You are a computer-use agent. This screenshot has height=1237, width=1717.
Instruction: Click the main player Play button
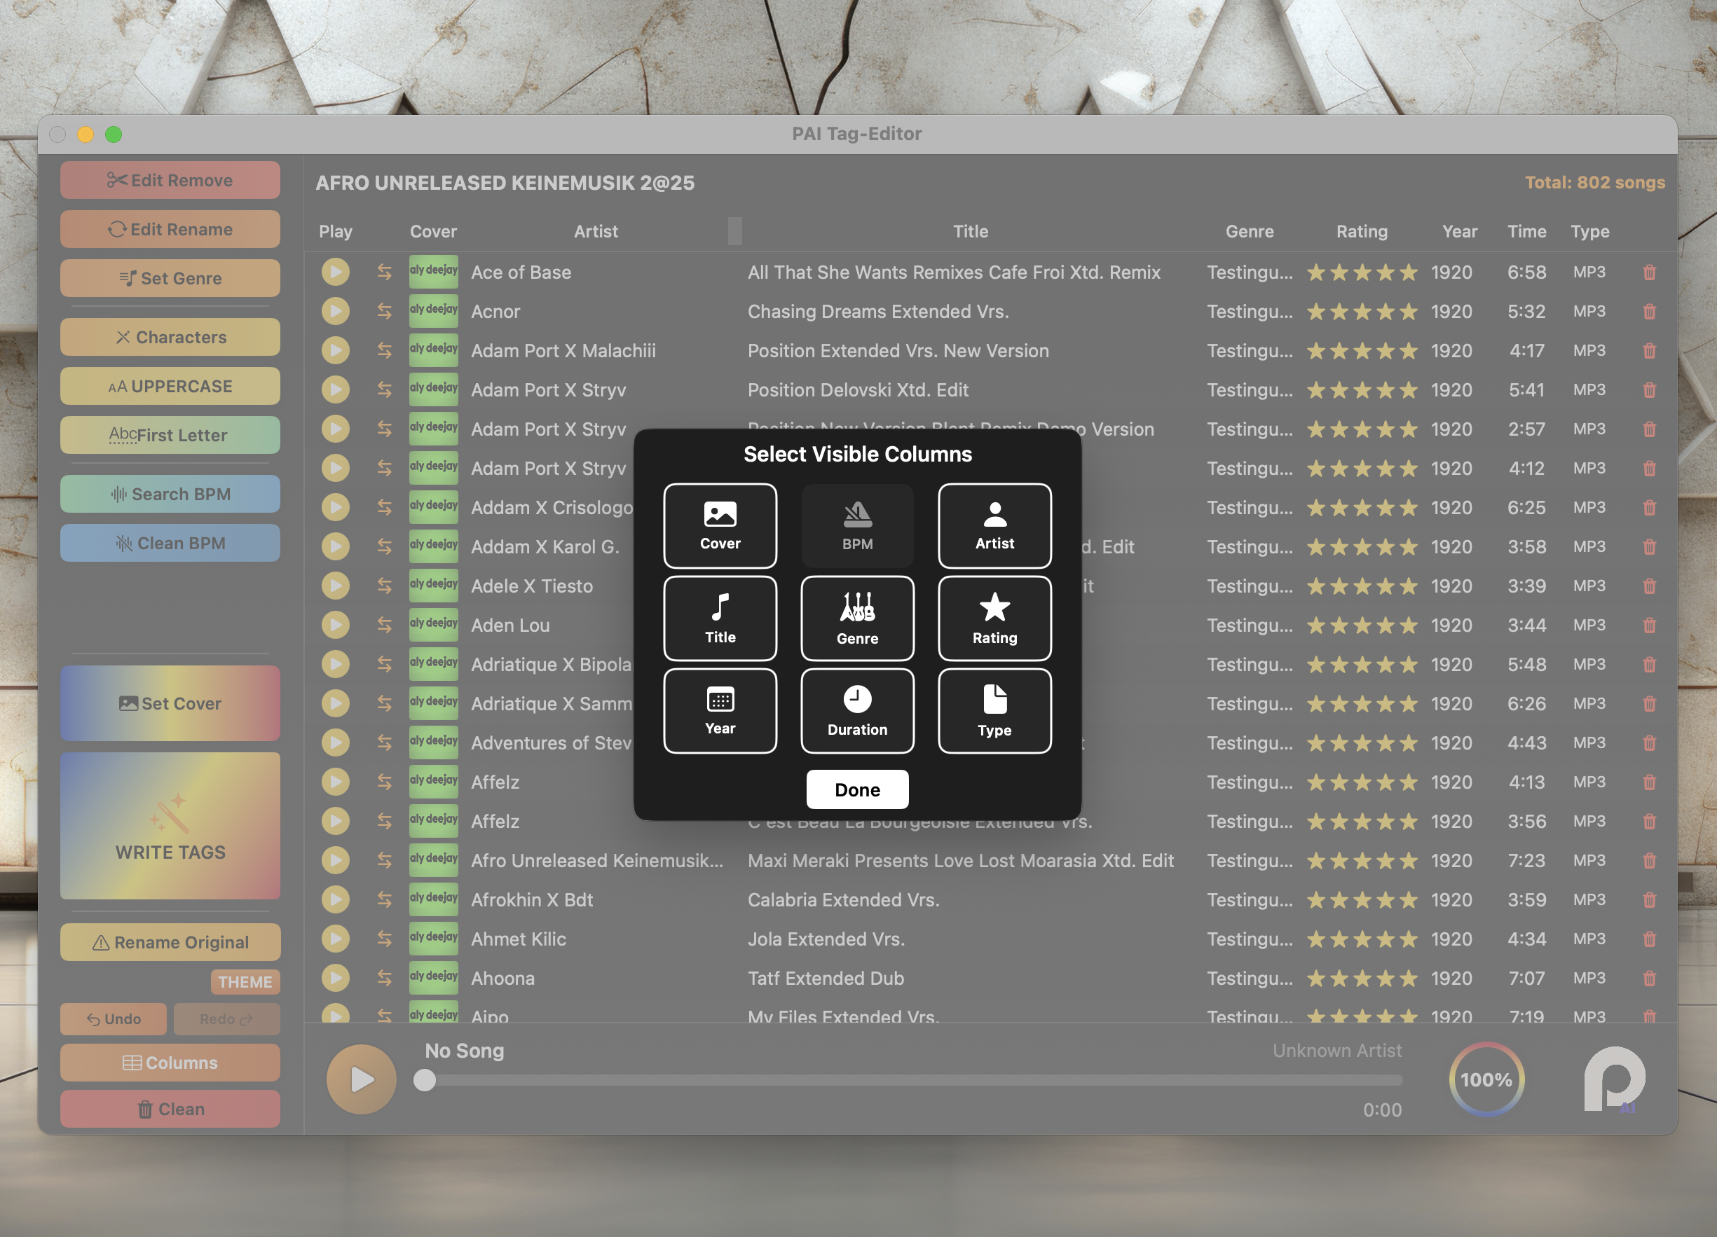coord(361,1079)
